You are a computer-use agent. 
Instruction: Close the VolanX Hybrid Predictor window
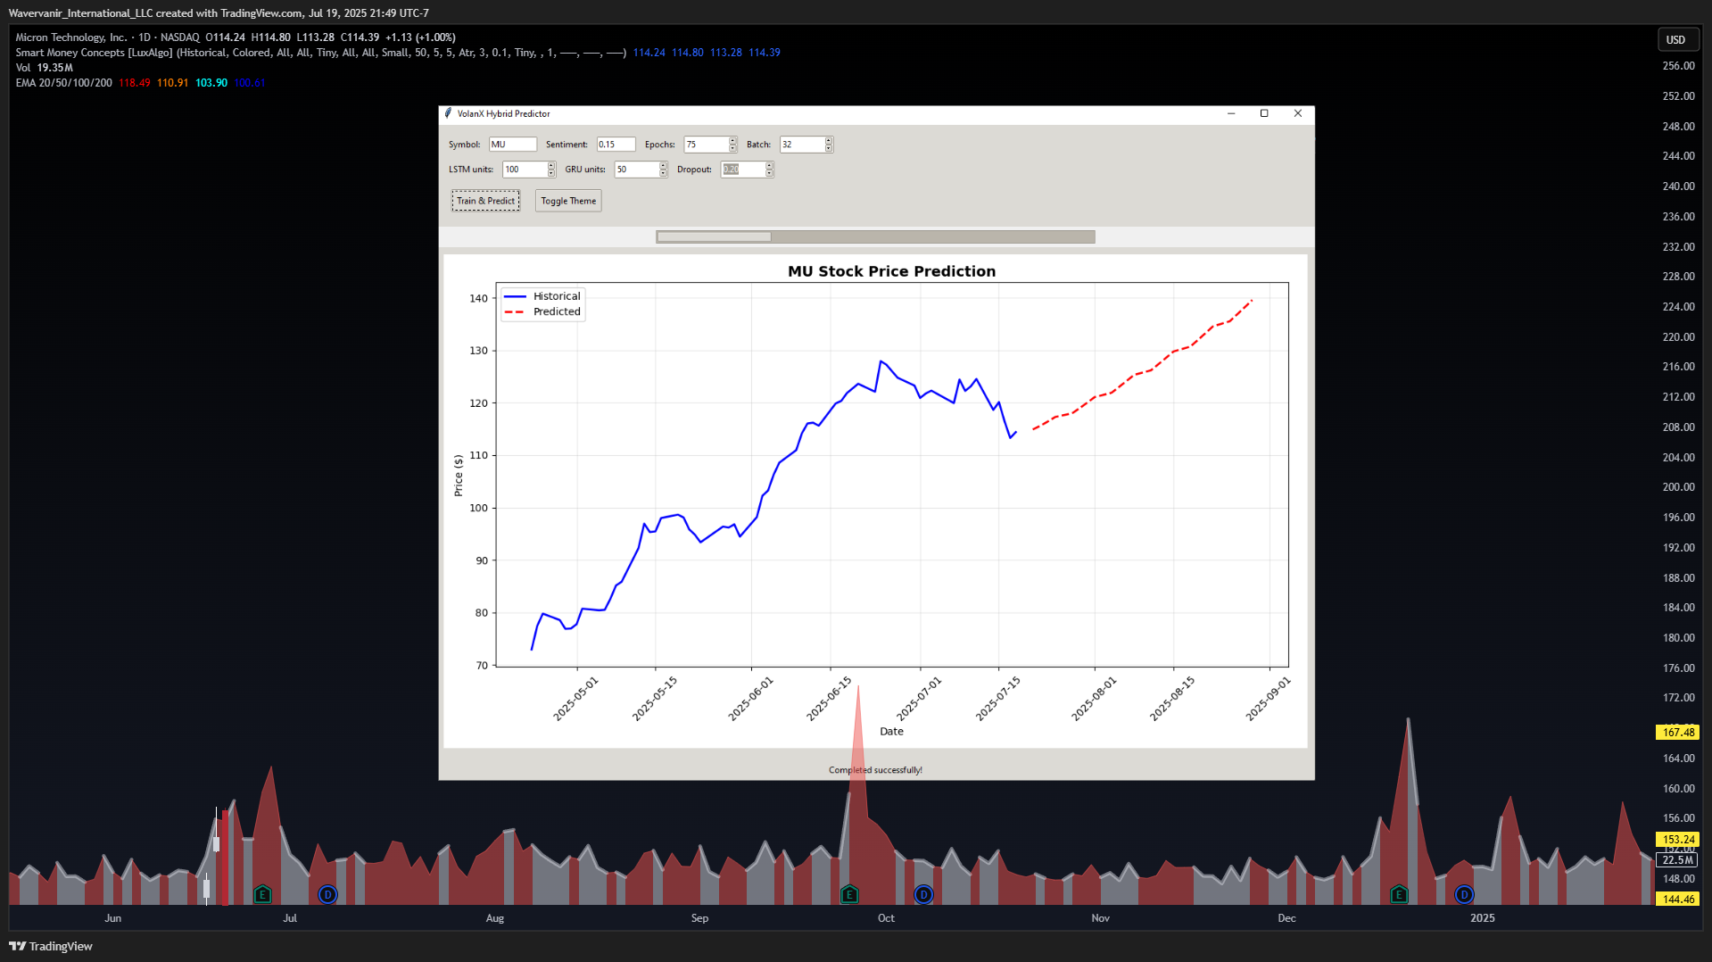tap(1298, 113)
